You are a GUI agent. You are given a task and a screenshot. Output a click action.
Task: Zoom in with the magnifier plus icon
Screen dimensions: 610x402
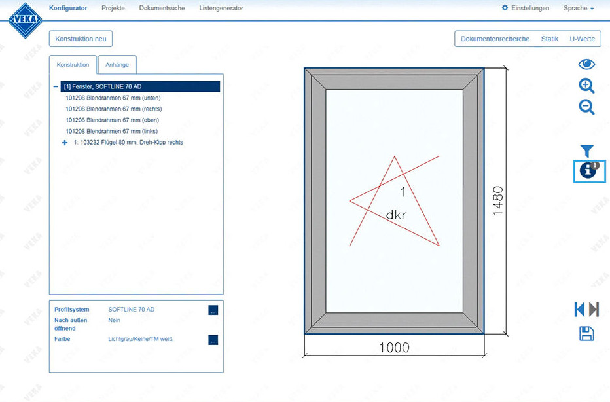coord(586,86)
